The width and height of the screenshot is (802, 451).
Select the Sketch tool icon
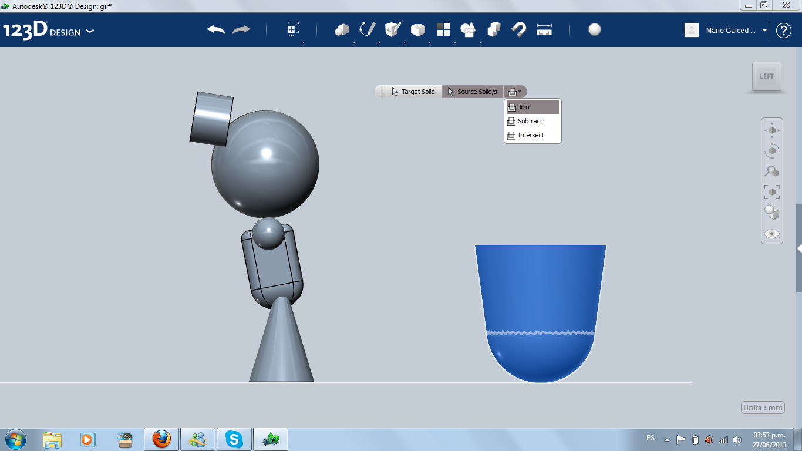pyautogui.click(x=368, y=29)
